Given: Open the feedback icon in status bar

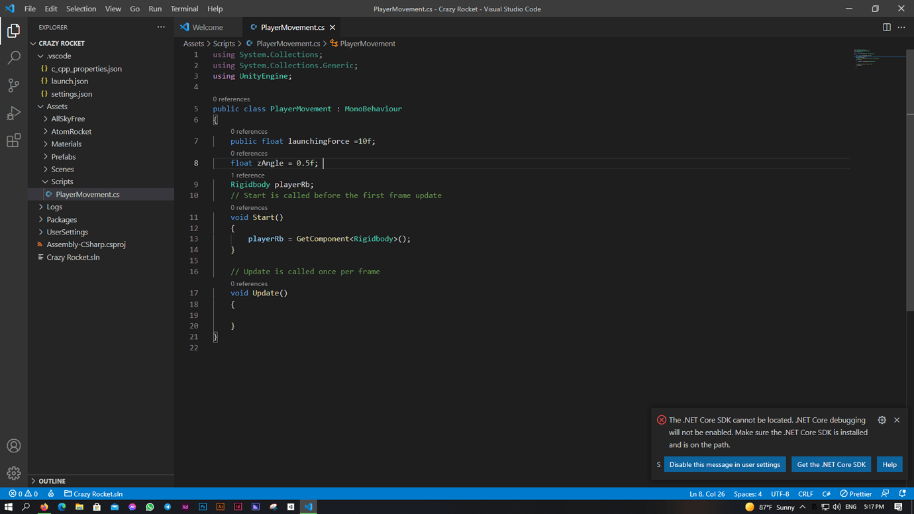Looking at the screenshot, I should point(885,493).
